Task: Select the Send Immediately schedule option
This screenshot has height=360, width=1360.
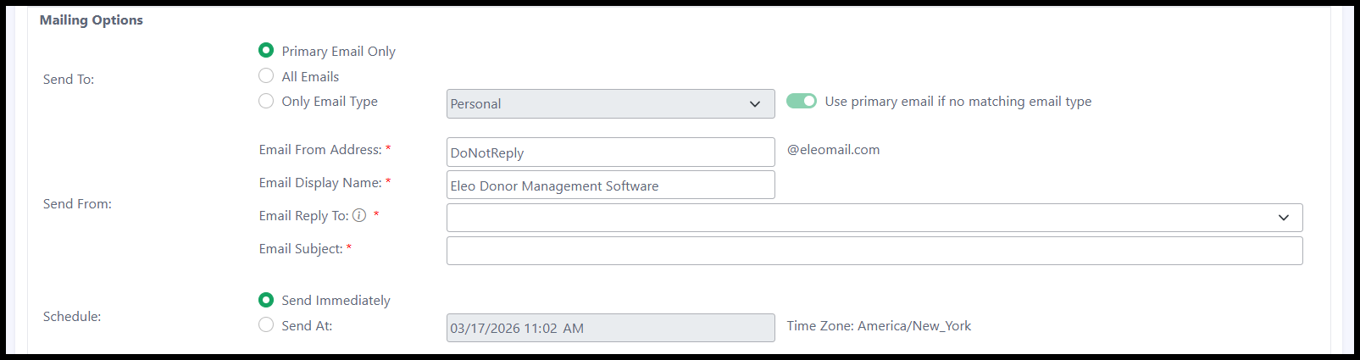Action: (266, 300)
